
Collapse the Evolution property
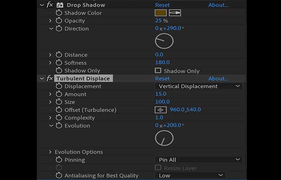[x=51, y=126]
